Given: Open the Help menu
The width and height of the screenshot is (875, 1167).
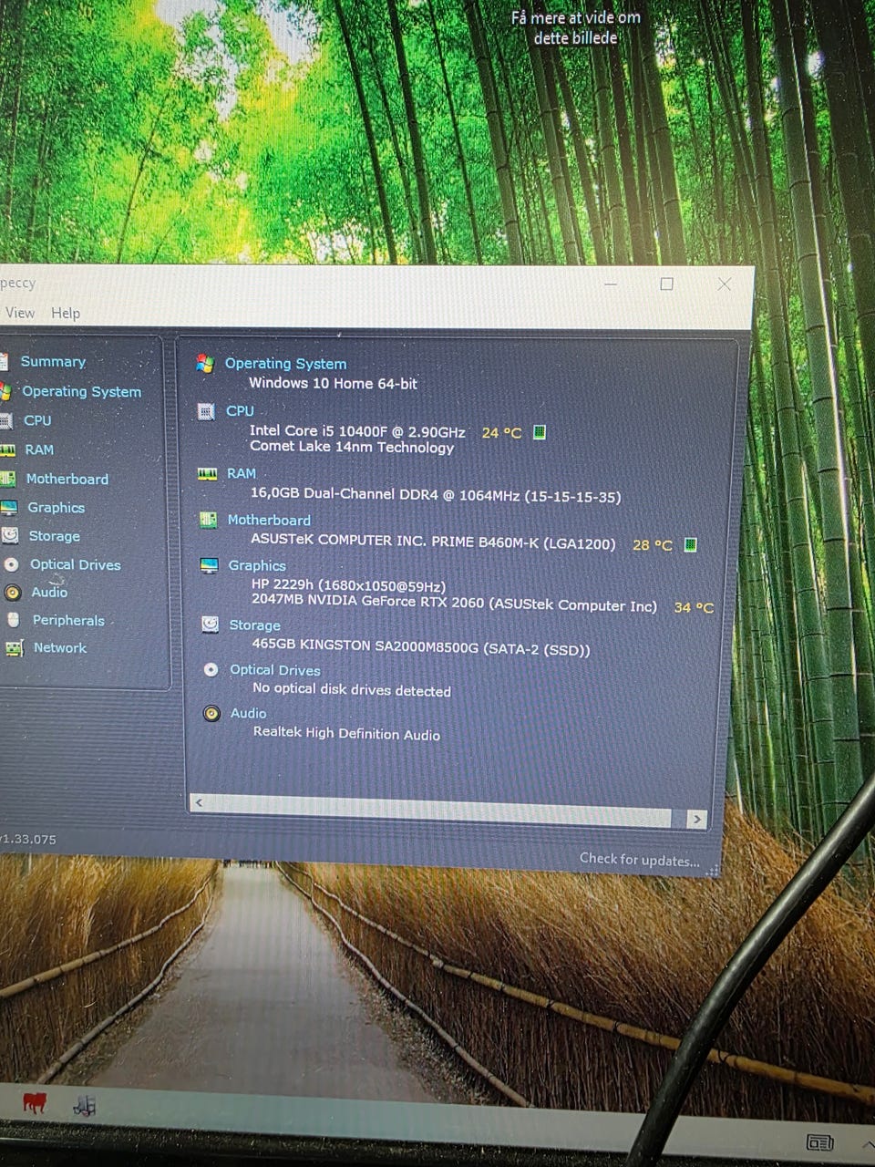Looking at the screenshot, I should point(66,313).
